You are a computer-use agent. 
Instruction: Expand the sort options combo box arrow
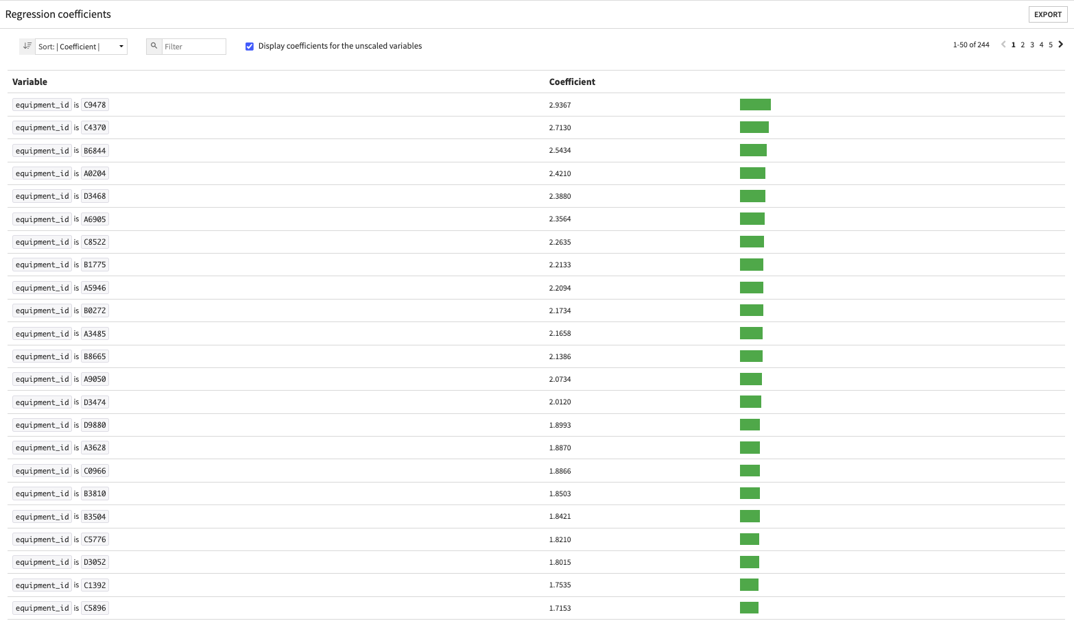(121, 46)
